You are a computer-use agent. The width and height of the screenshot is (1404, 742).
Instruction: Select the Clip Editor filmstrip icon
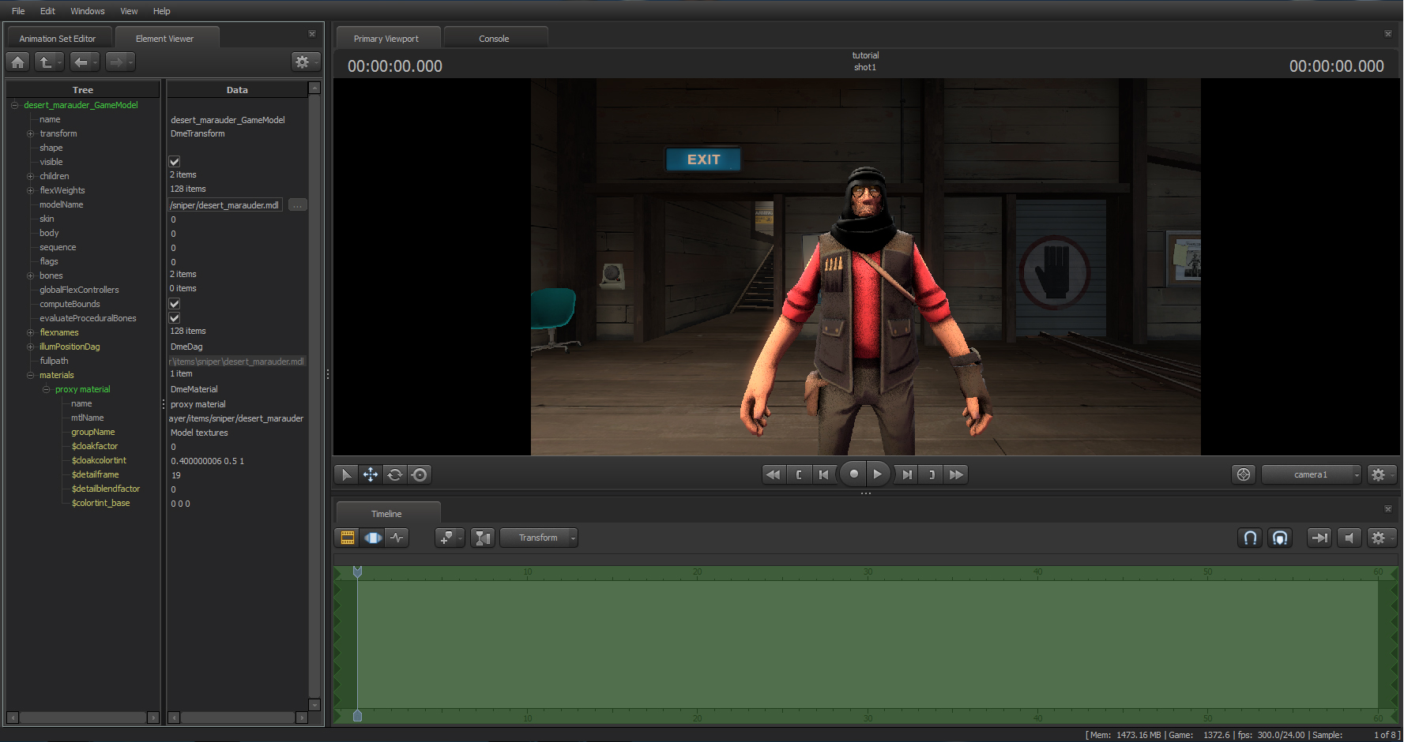coord(347,538)
